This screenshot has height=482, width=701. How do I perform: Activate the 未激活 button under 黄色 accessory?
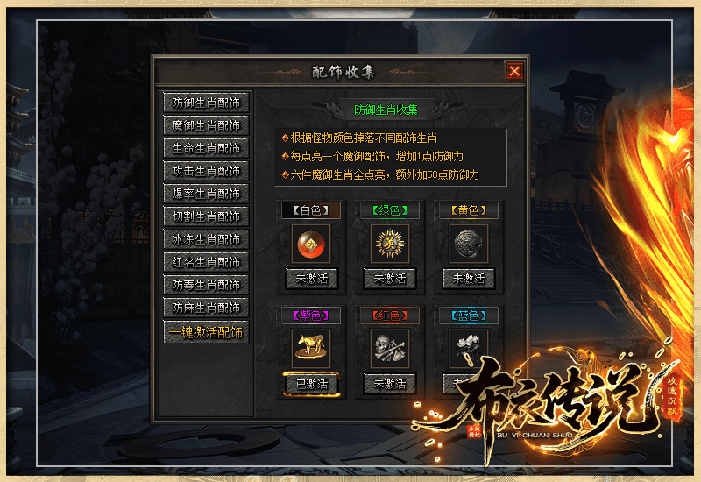(468, 279)
